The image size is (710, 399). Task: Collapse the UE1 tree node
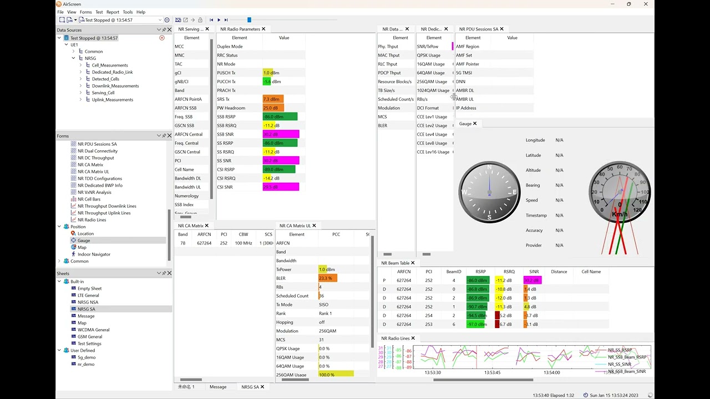click(x=67, y=45)
